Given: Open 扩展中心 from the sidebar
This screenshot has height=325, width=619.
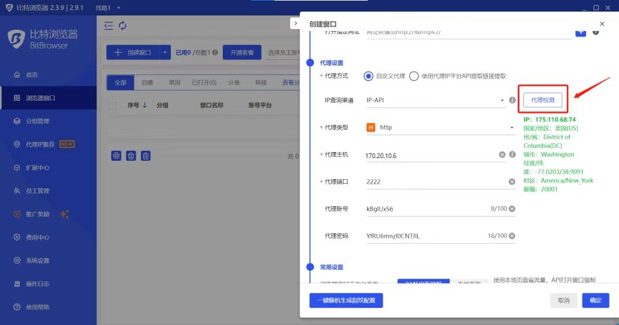Looking at the screenshot, I should 37,168.
